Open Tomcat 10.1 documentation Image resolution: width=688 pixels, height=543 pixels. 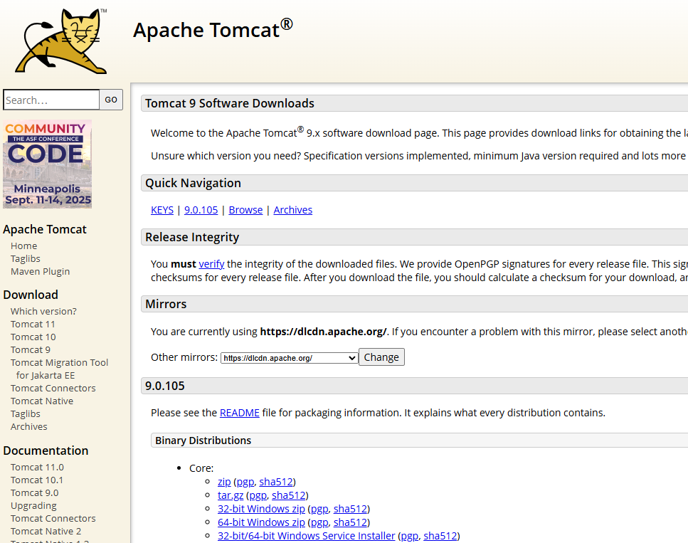coord(37,480)
